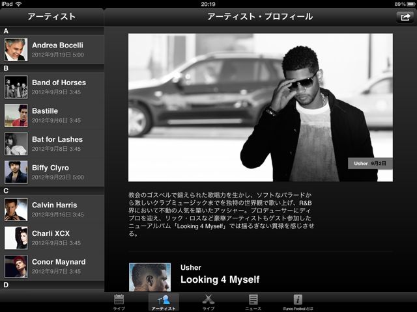Screen dimensions: 417x312
Task: Open Looking 4 Myself album cover
Action: pyautogui.click(x=150, y=278)
